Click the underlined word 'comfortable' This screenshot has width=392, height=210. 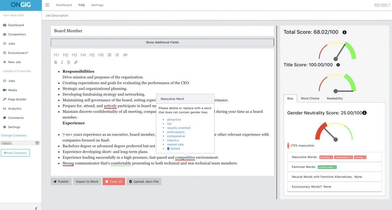click(x=121, y=163)
